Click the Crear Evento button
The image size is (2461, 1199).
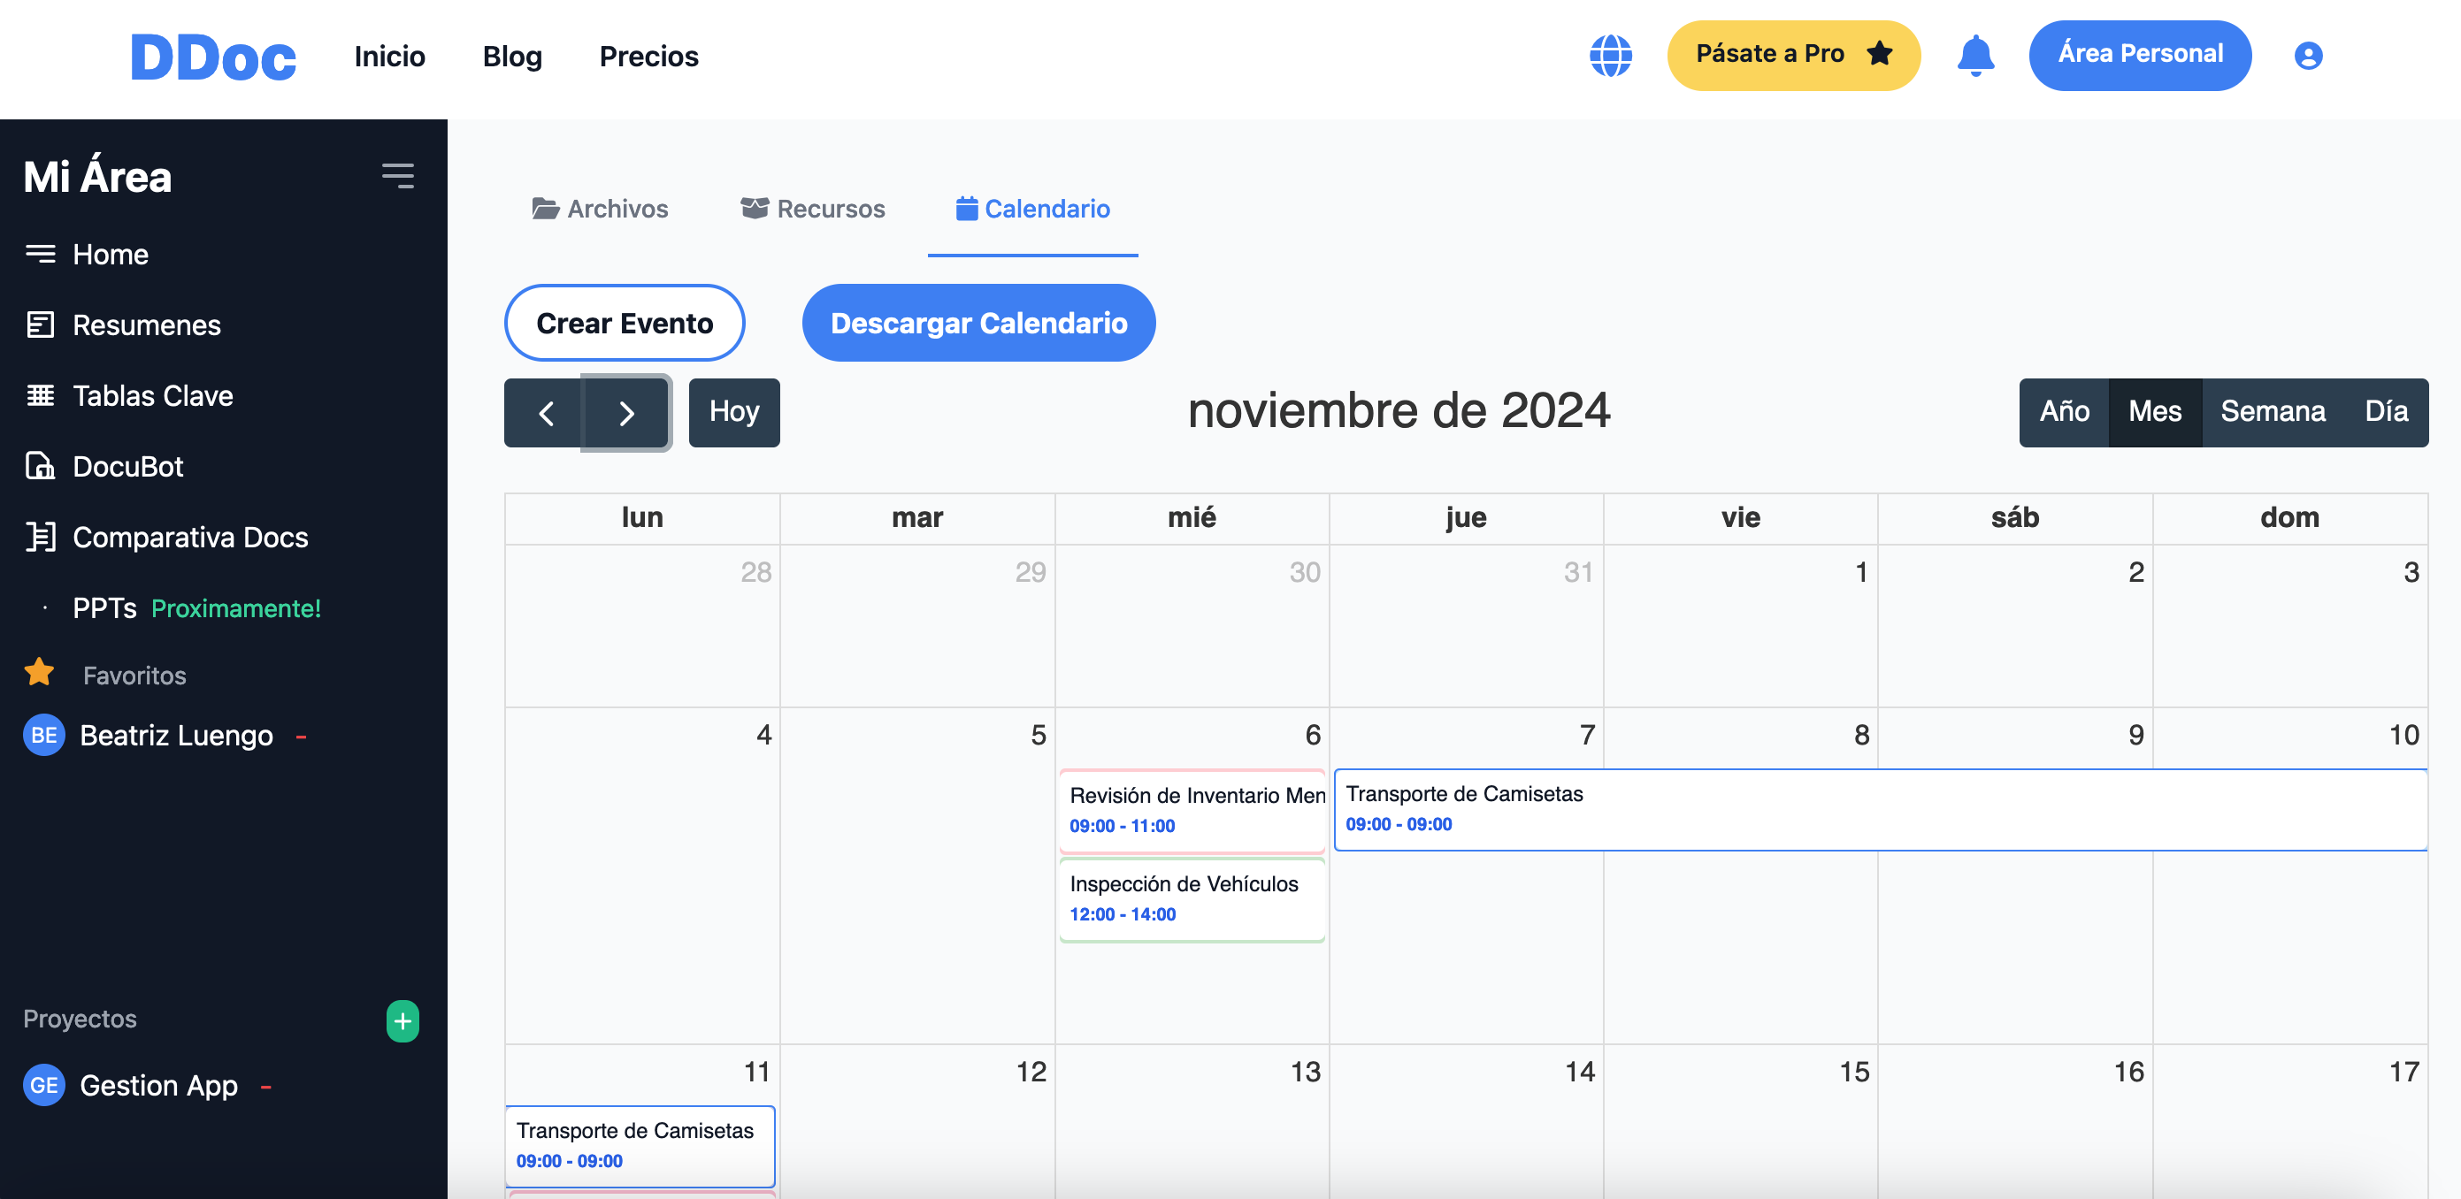[625, 324]
